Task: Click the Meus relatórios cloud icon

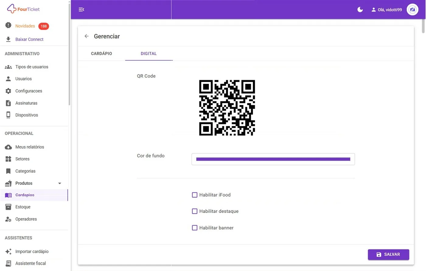Action: click(x=8, y=147)
